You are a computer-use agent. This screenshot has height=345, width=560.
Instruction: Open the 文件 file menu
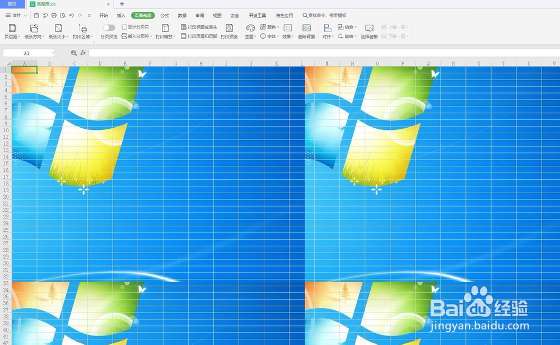click(x=16, y=15)
